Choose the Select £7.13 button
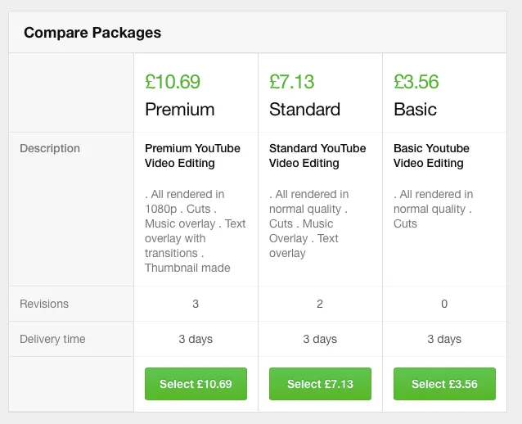This screenshot has height=424, width=522. pos(320,384)
